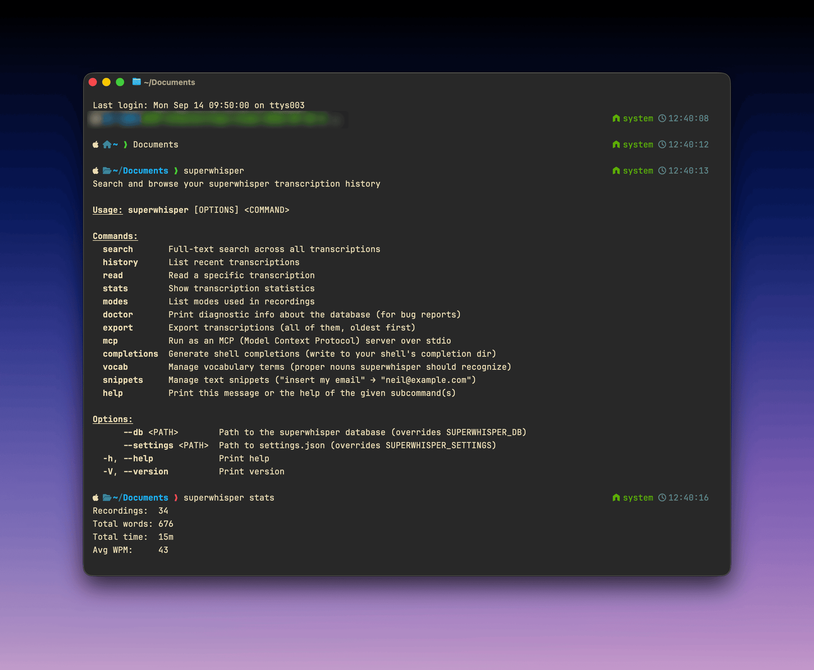Click the timestamp 12:40:13
Image resolution: width=814 pixels, height=670 pixels.
click(688, 171)
